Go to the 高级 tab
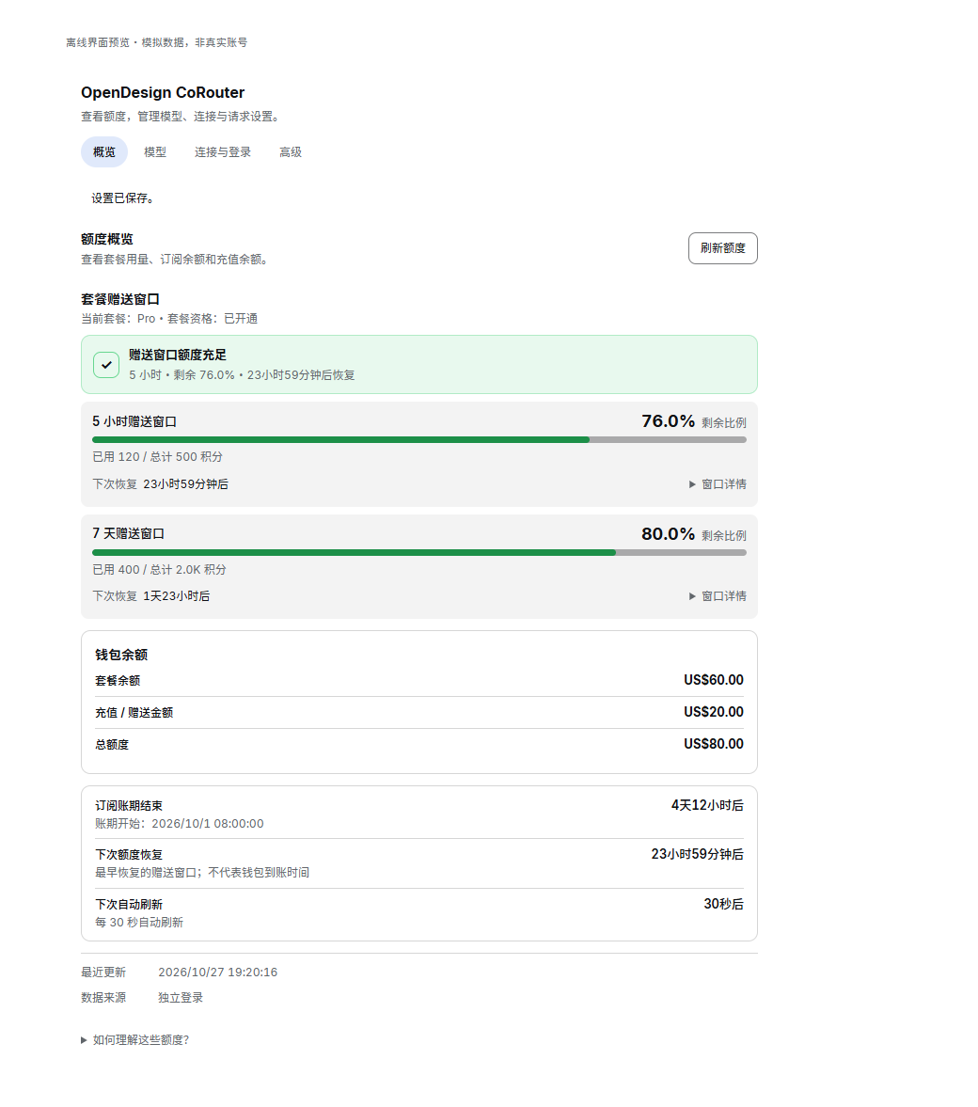Viewport: 978px width, 1107px height. [291, 151]
